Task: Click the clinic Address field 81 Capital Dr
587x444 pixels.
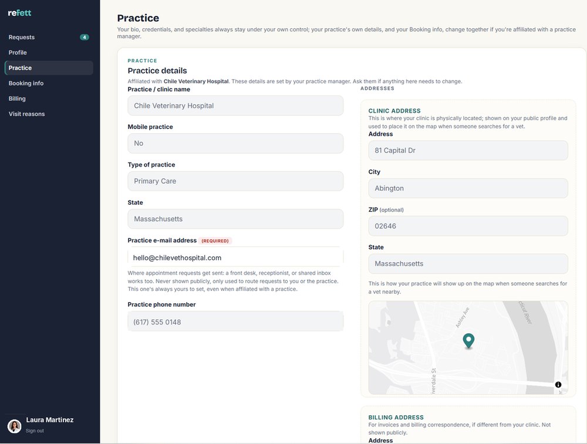Action: (x=468, y=150)
